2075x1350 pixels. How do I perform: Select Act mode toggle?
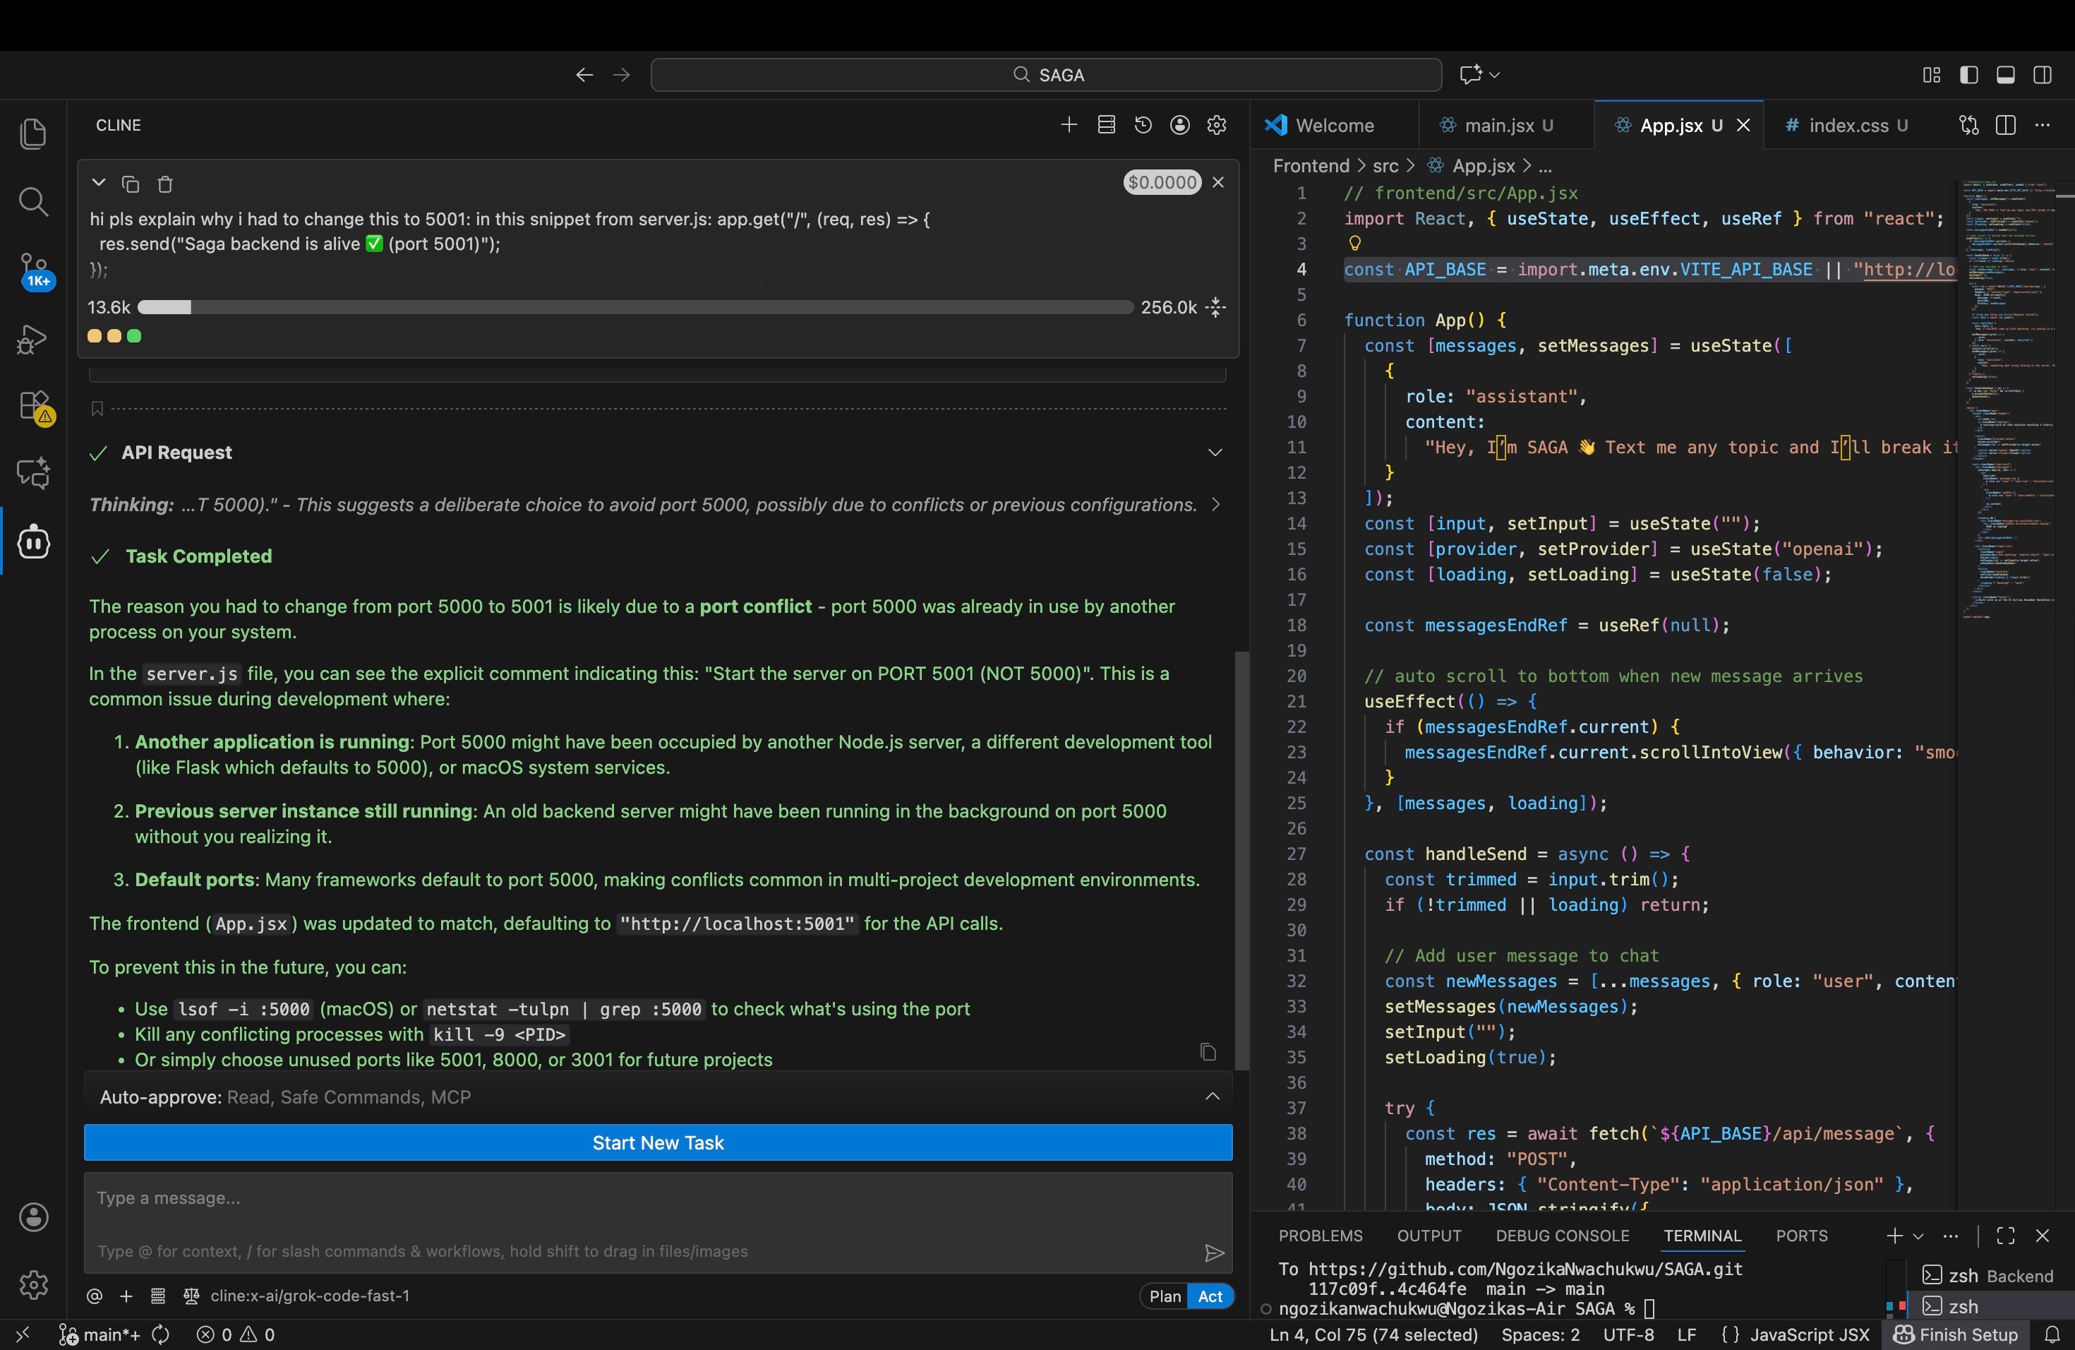(1210, 1297)
